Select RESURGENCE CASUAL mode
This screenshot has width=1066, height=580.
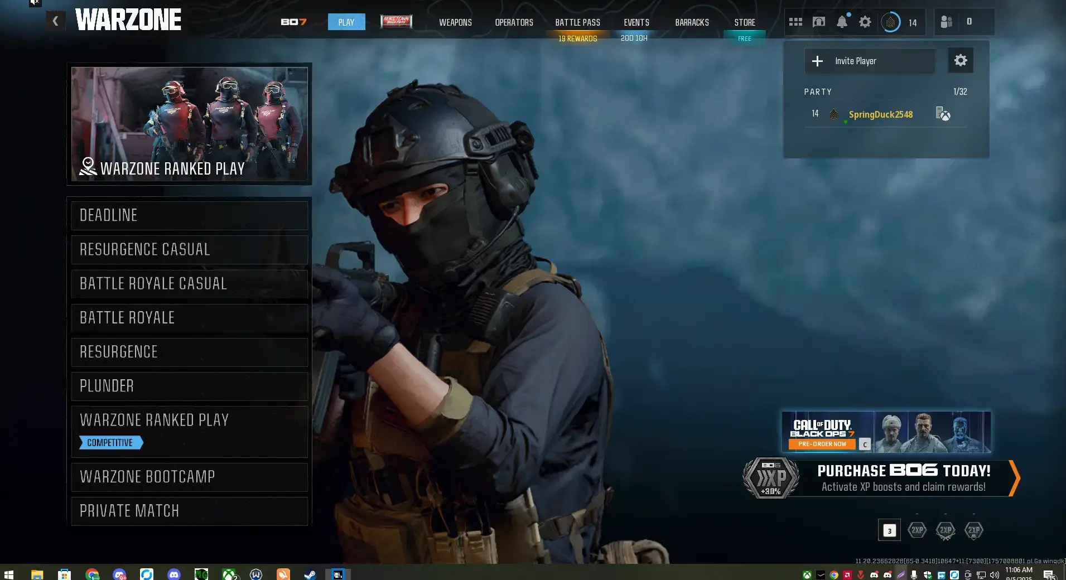190,249
